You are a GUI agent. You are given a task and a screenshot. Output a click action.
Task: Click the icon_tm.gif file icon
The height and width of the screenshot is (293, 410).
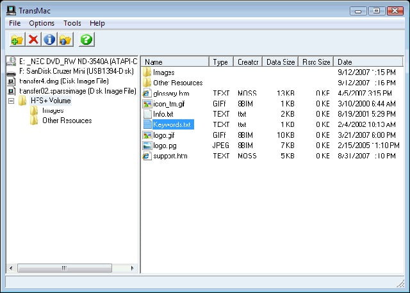pos(147,104)
